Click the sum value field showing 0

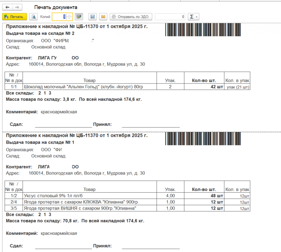coord(170,17)
